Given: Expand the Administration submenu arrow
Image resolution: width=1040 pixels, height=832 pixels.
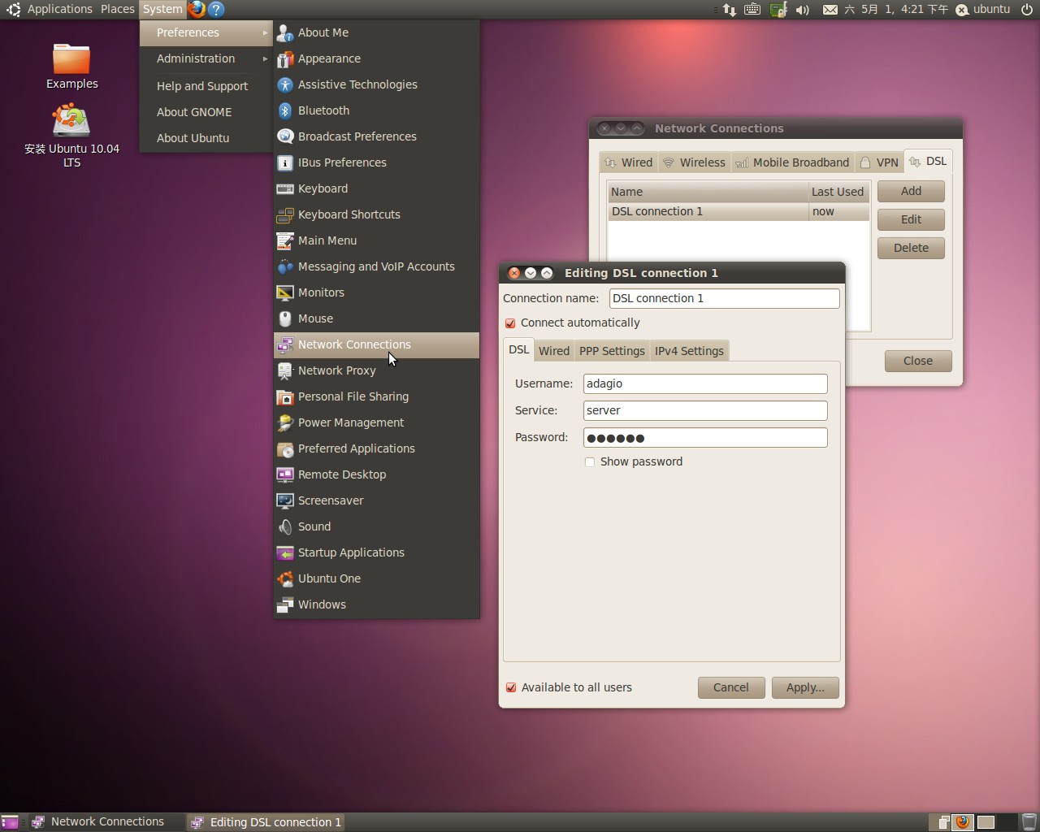Looking at the screenshot, I should click(x=265, y=59).
